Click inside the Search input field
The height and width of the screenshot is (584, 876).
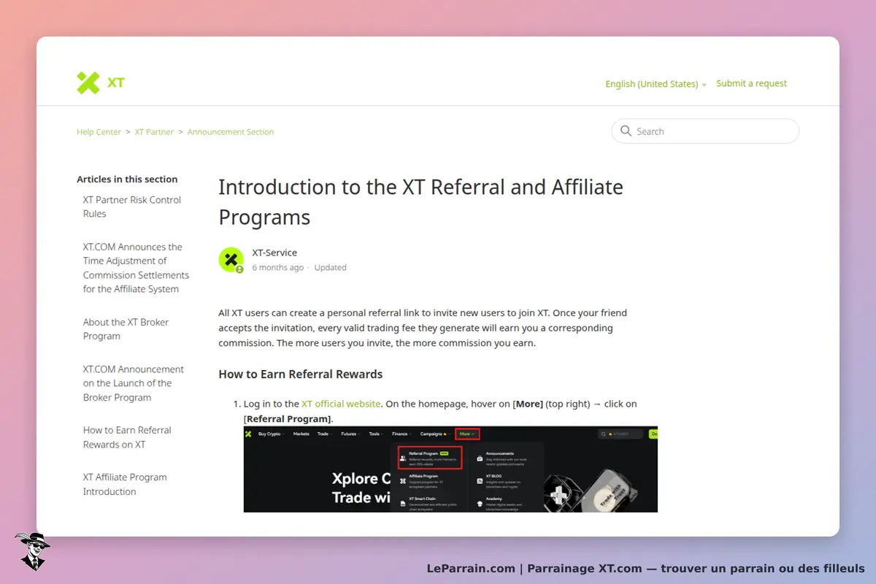pyautogui.click(x=705, y=131)
